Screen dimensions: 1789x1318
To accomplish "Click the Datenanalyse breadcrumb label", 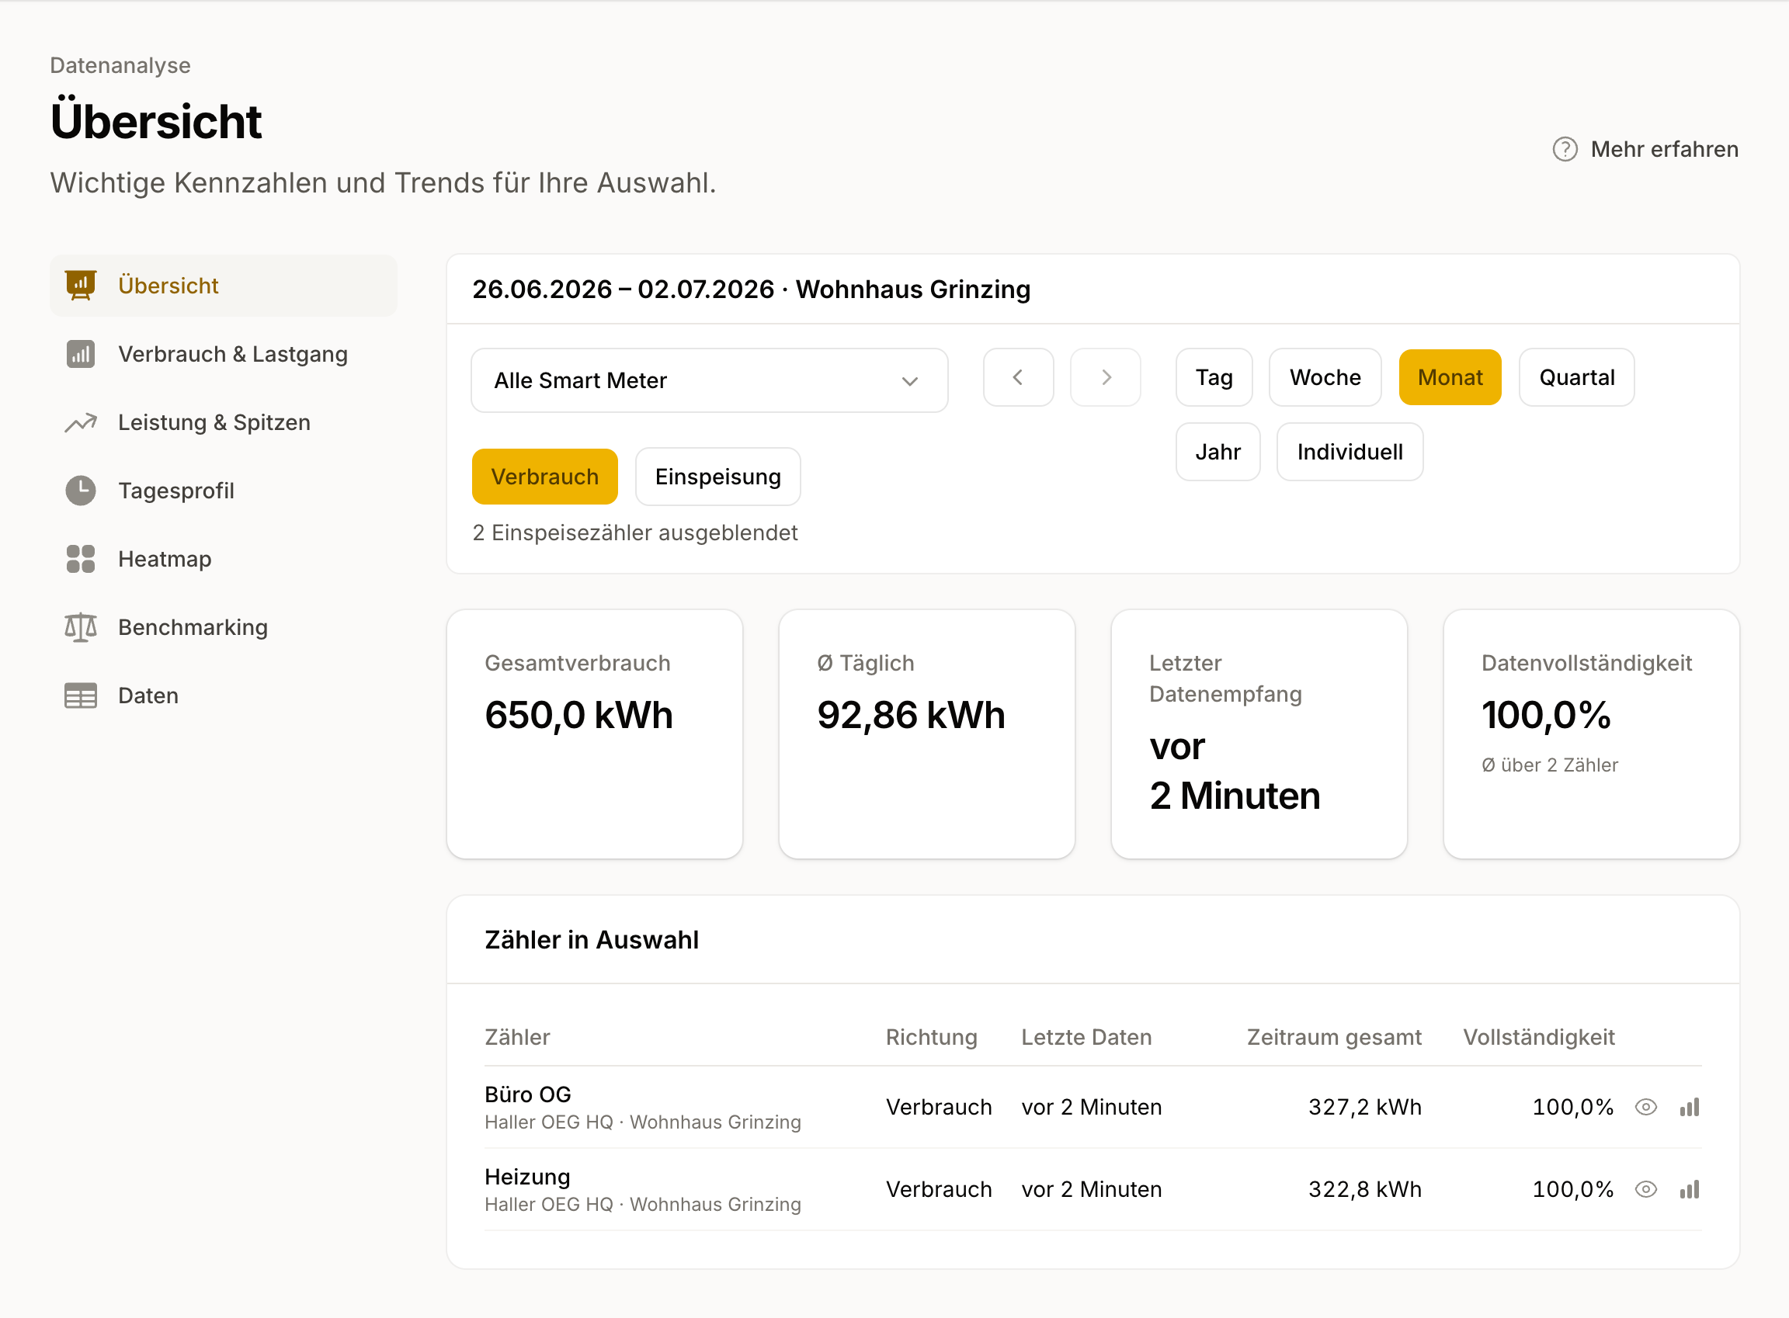I will [x=120, y=65].
